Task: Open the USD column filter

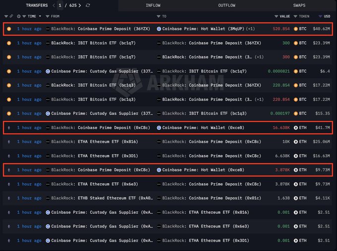Action: pos(320,16)
